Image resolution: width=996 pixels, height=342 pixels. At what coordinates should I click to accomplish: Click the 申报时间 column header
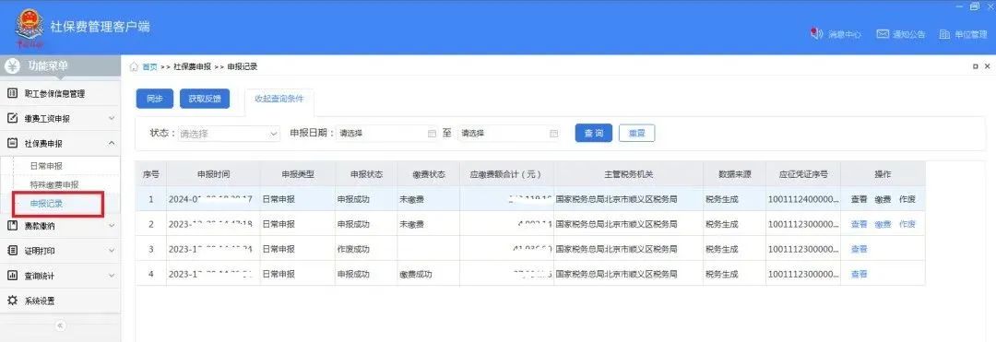213,174
